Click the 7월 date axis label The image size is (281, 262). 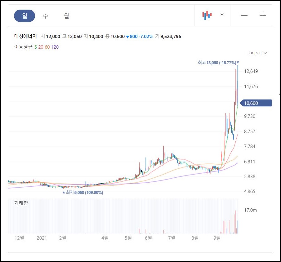point(172,238)
